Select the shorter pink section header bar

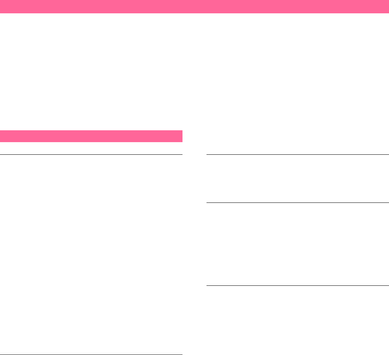[91, 136]
